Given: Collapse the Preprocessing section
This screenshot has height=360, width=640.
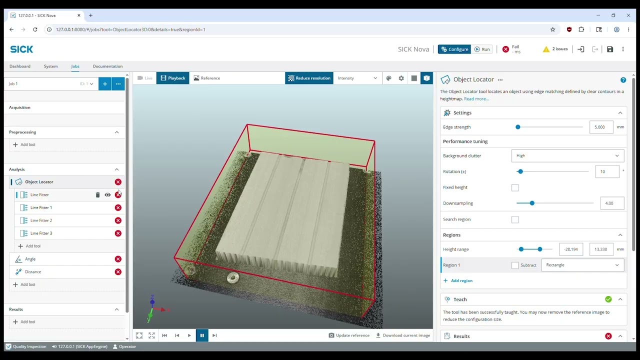Looking at the screenshot, I should tap(116, 132).
